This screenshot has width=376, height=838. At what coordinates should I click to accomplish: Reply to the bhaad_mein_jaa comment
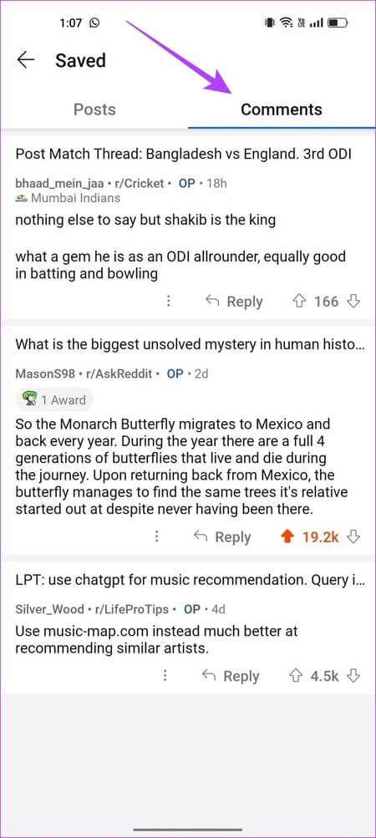[234, 302]
